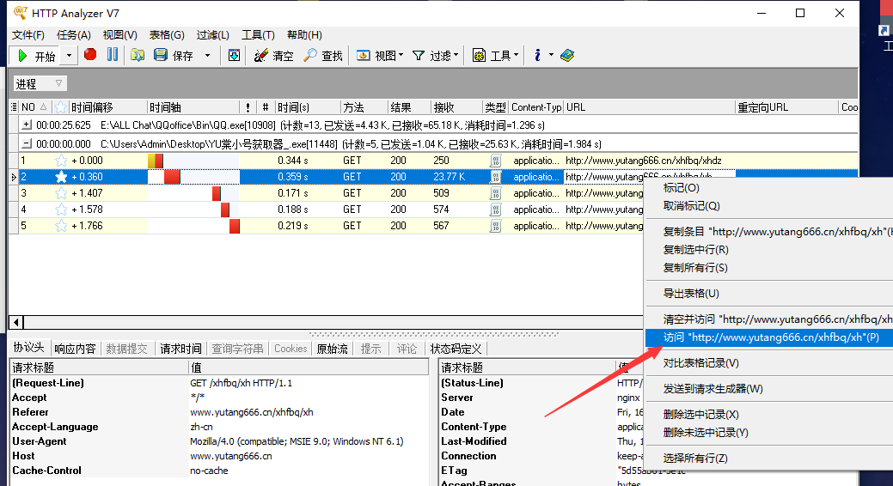Image resolution: width=893 pixels, height=486 pixels.
Task: Open the 视图(V) menu
Action: tap(119, 34)
